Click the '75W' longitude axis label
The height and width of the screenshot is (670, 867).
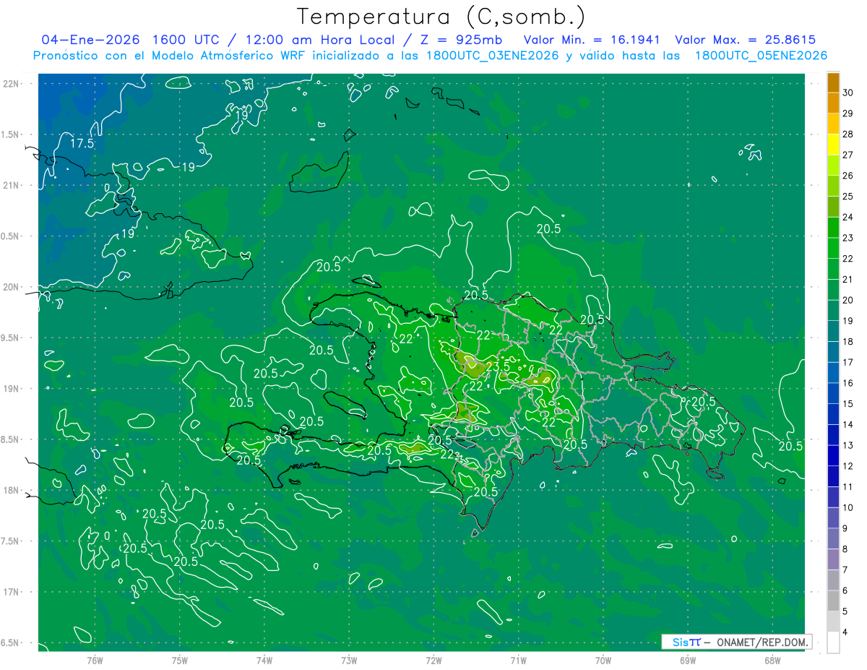[179, 660]
